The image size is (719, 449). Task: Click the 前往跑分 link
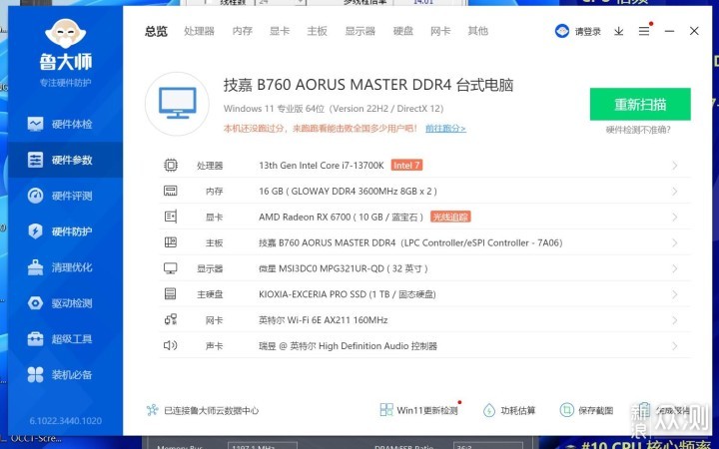click(x=445, y=129)
